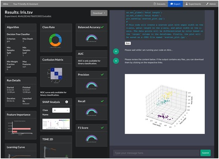219x159 pixels.
Task: Click the Balanced Accuracy gauge
Action: [91, 38]
